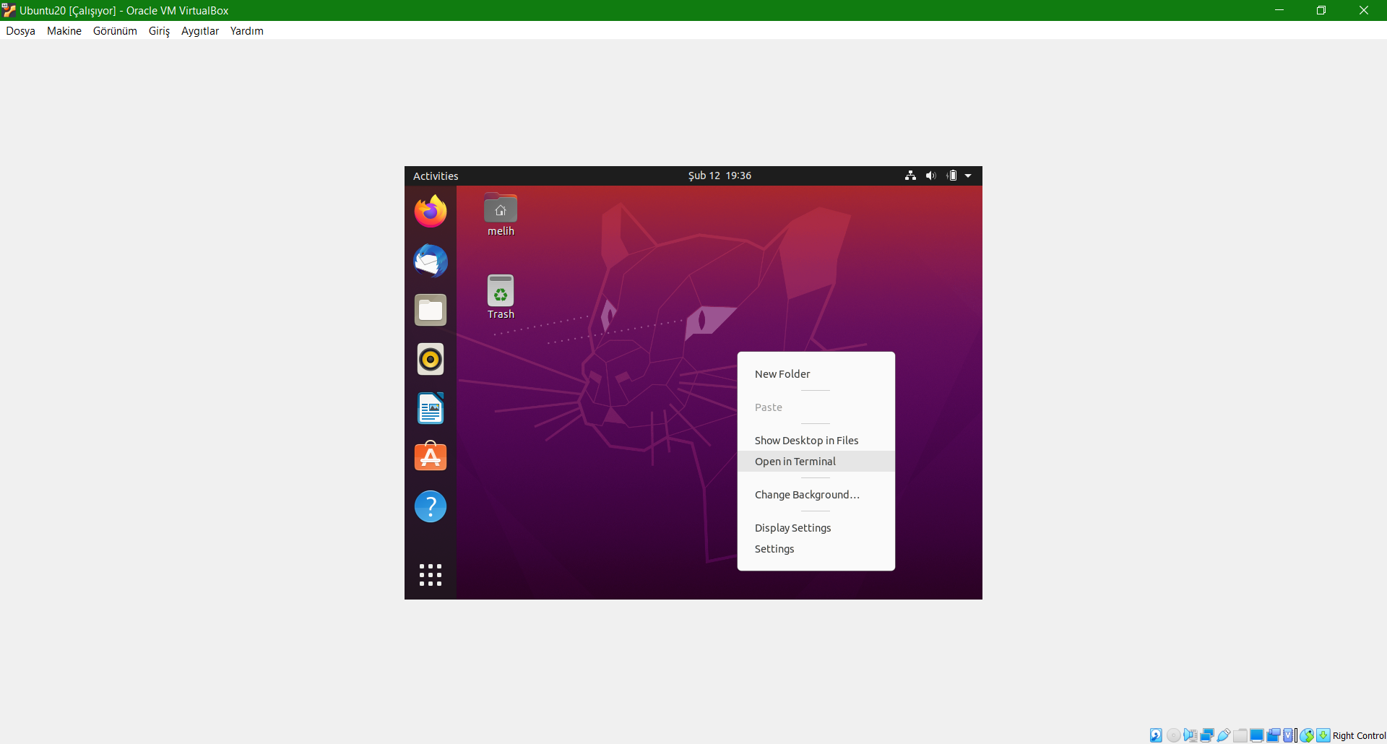
Task: Click the optical drive status icon
Action: point(1174,735)
